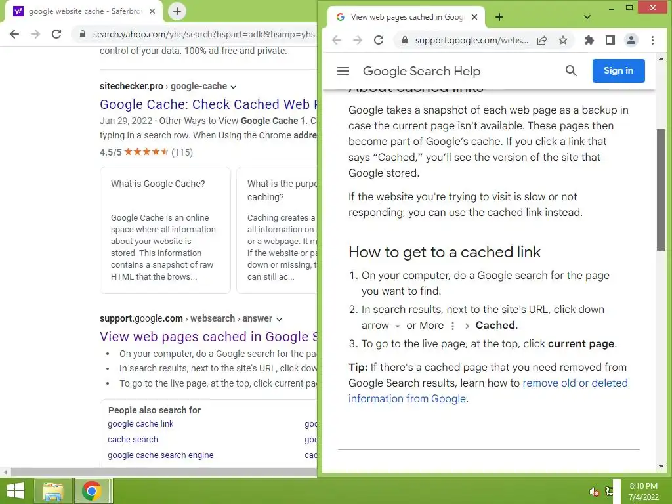Image resolution: width=672 pixels, height=504 pixels.
Task: Click the support.google.com address bar
Action: 471,40
